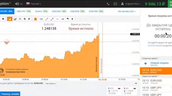Open chart settings gear icon
The width and height of the screenshot is (172, 96).
point(3,19)
